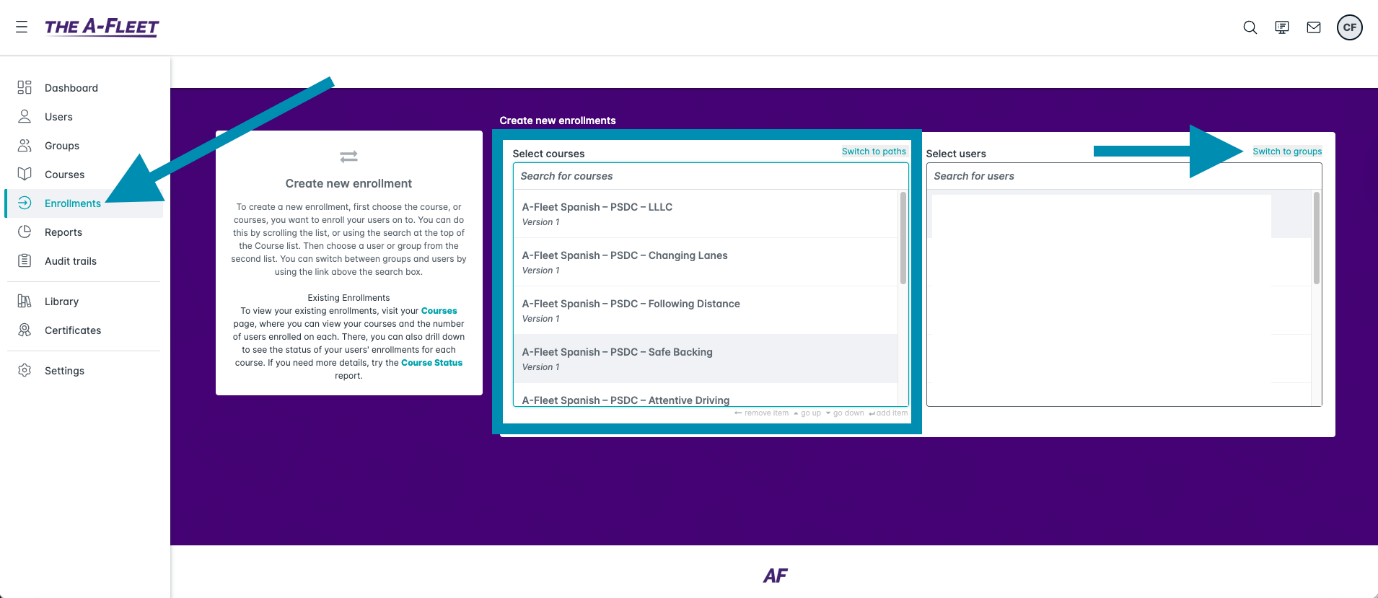
Task: Focus the Search for users field
Action: tap(1123, 176)
